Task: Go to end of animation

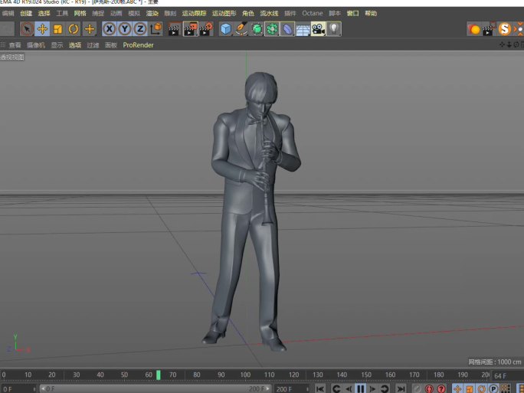Action: click(x=401, y=388)
